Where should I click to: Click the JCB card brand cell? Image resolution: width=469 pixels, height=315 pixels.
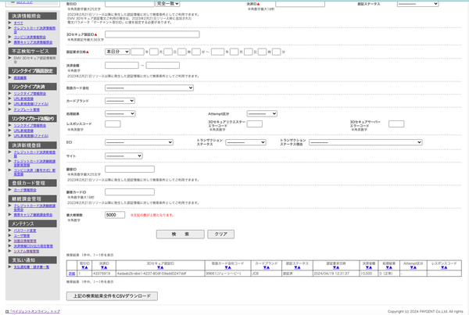(x=267, y=274)
